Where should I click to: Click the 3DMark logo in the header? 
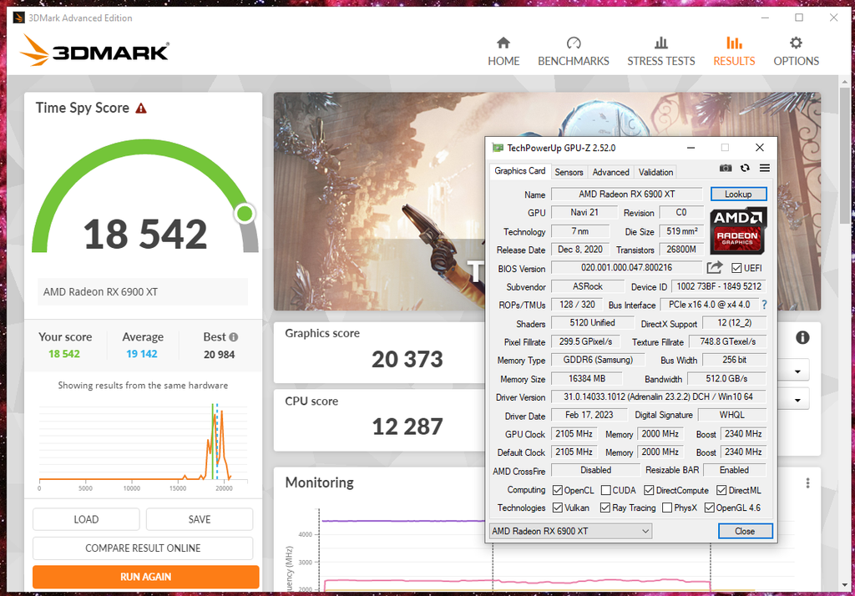94,50
